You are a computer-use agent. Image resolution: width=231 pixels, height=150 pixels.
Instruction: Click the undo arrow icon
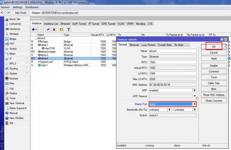[x=2, y=13]
